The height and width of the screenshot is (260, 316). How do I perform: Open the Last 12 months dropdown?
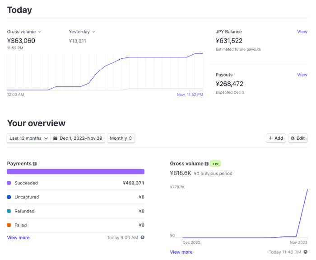tap(29, 138)
